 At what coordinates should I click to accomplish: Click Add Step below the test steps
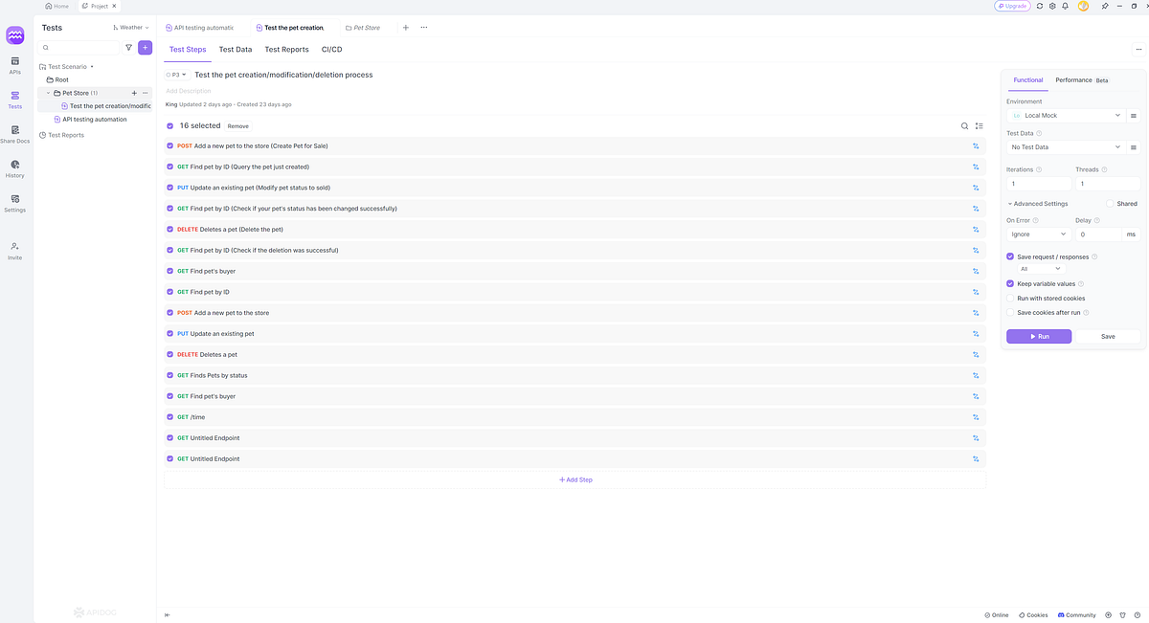coord(574,479)
